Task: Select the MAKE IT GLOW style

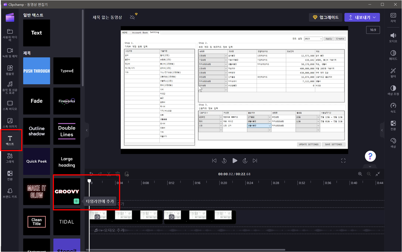Action: (37, 192)
